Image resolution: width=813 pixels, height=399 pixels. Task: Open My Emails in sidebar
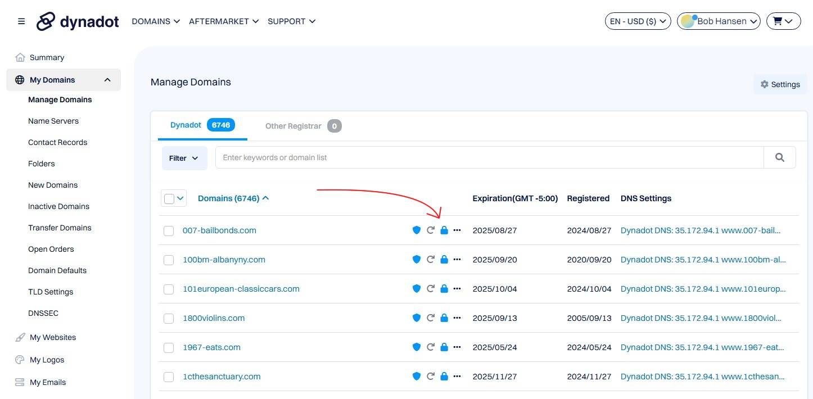[48, 382]
